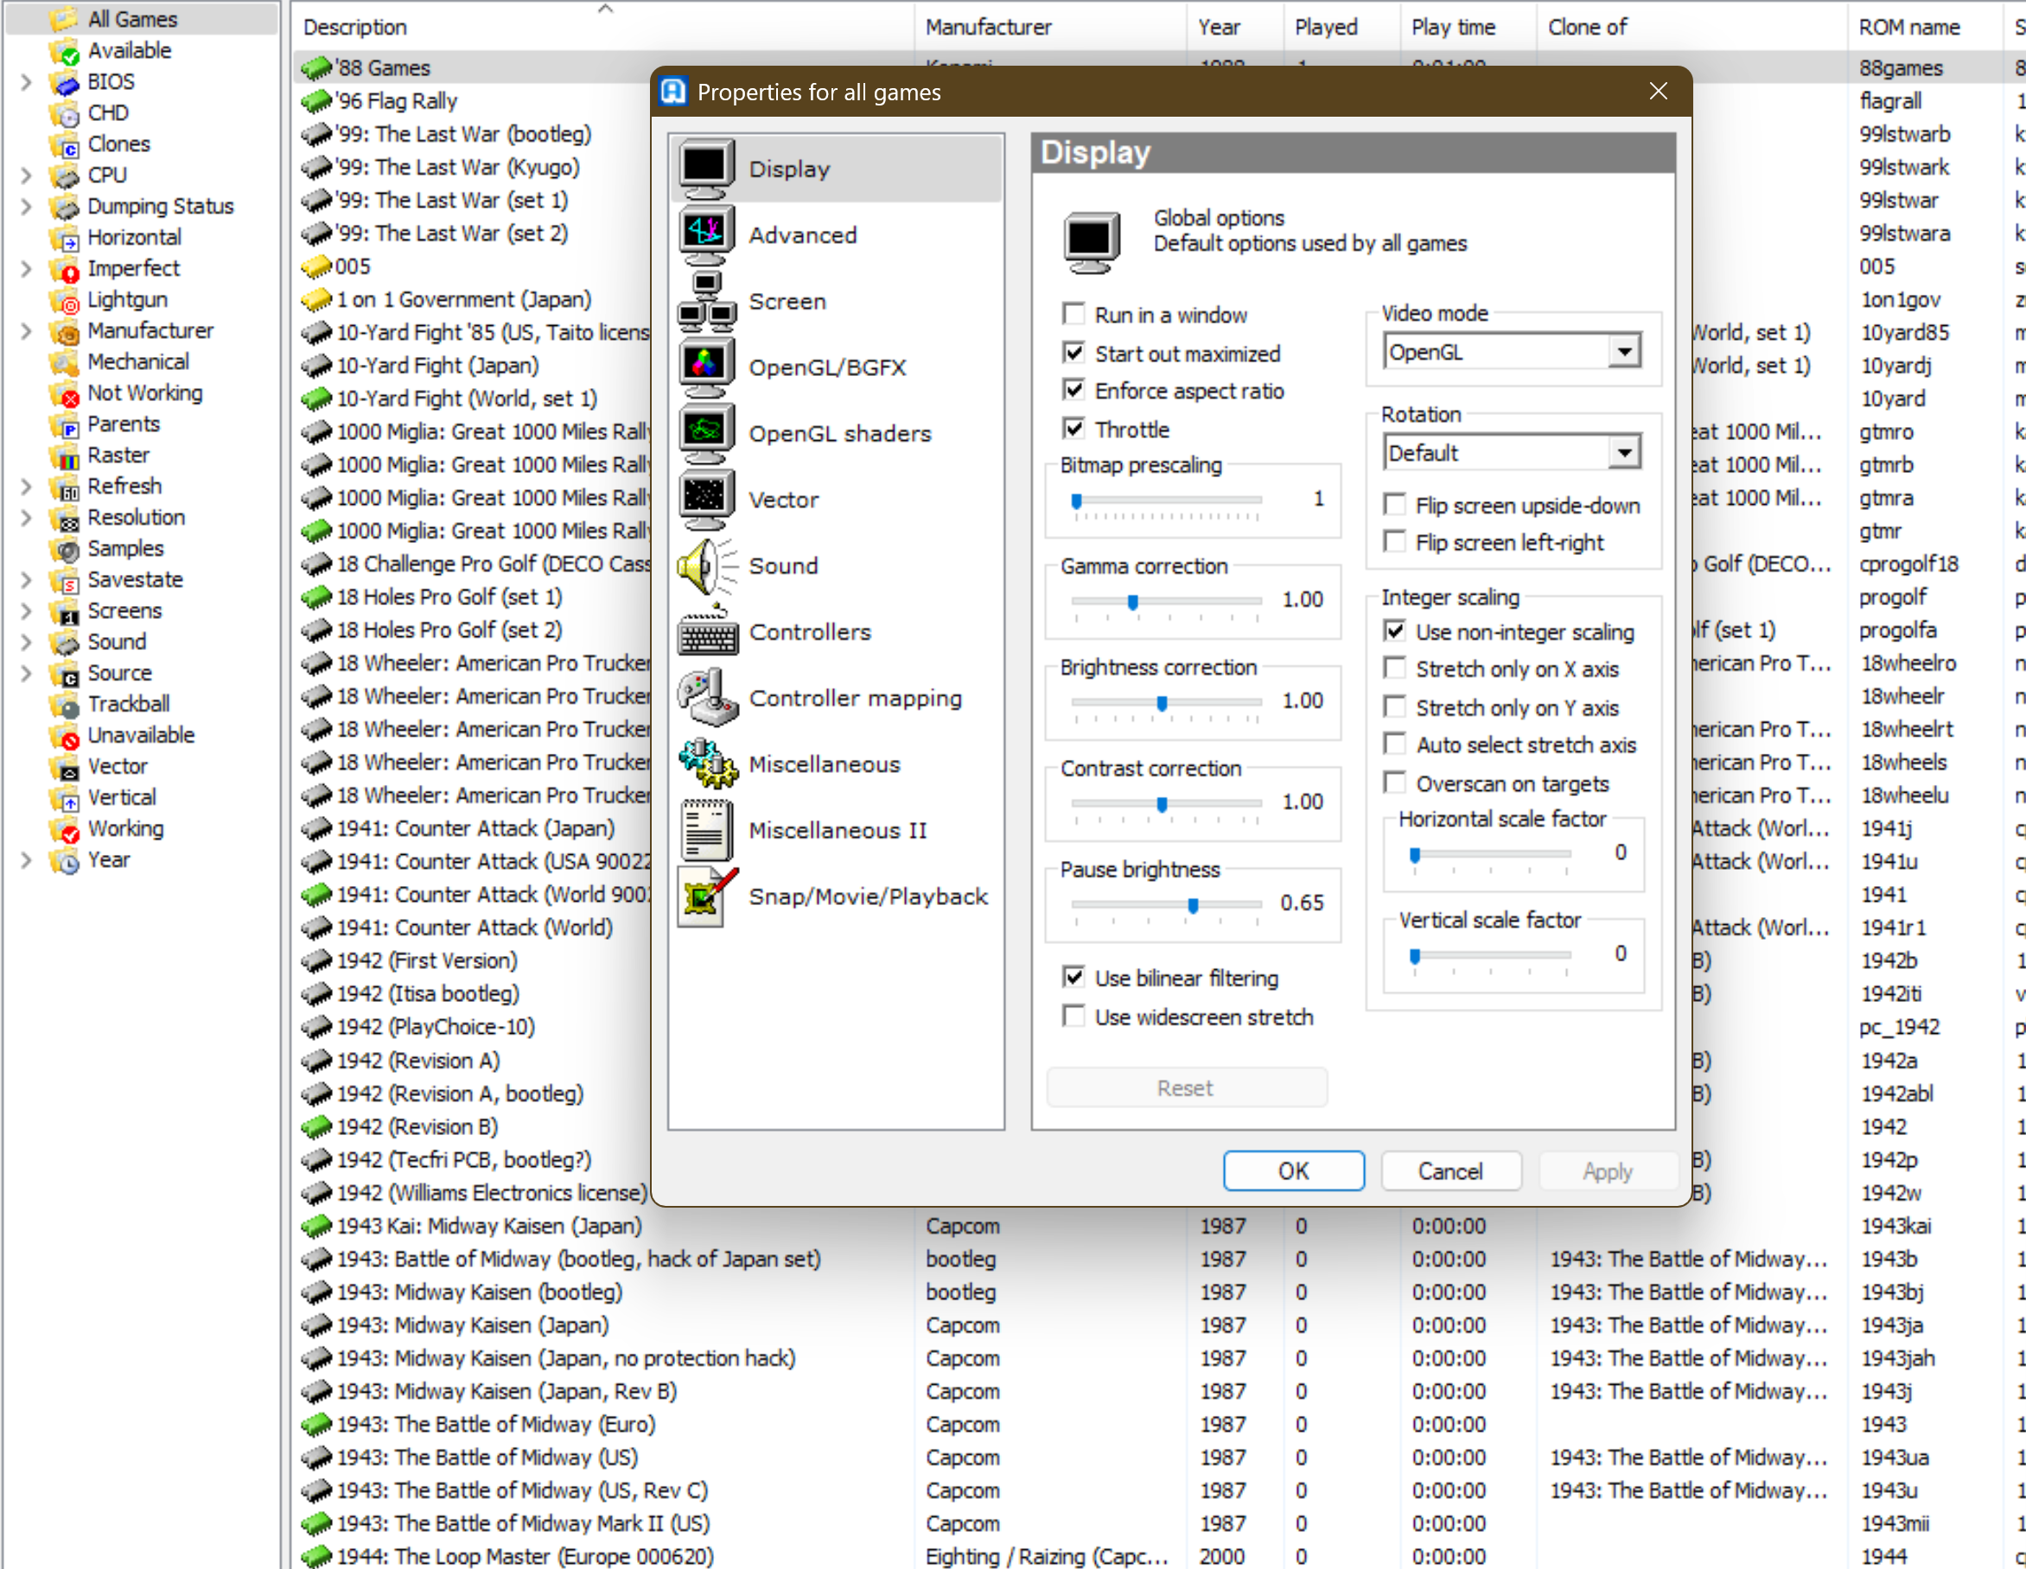The height and width of the screenshot is (1569, 2026).
Task: Expand the Source tree node
Action: click(x=26, y=673)
